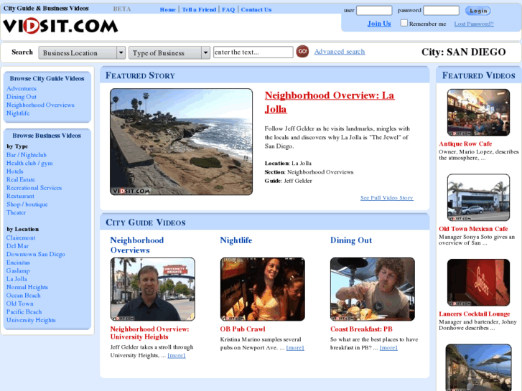Focus the user input field
The width and height of the screenshot is (522, 391).
tap(374, 11)
